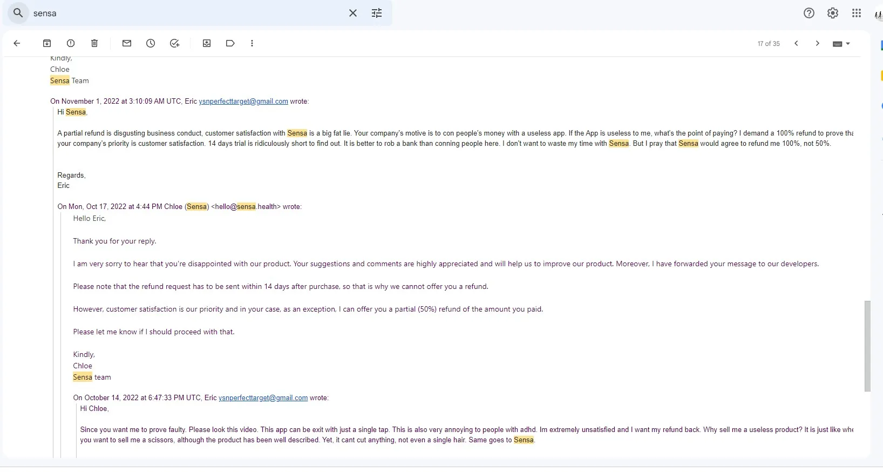The image size is (883, 472).
Task: Click the vertical scrollbar thumb
Action: coord(867,346)
